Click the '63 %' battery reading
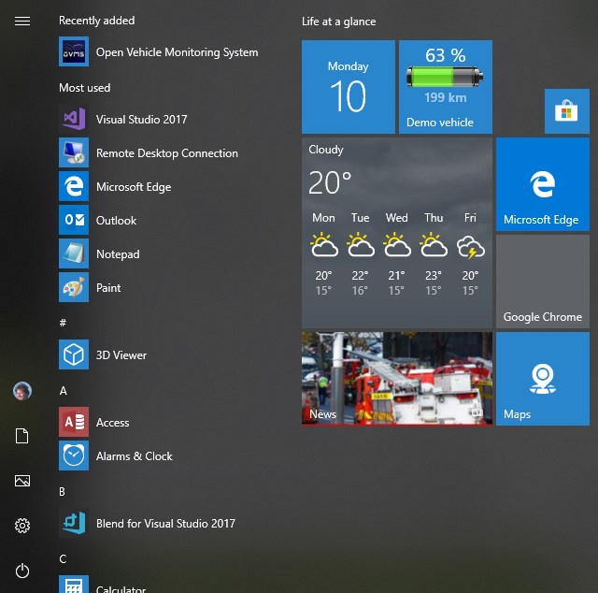The width and height of the screenshot is (598, 593). pyautogui.click(x=446, y=55)
